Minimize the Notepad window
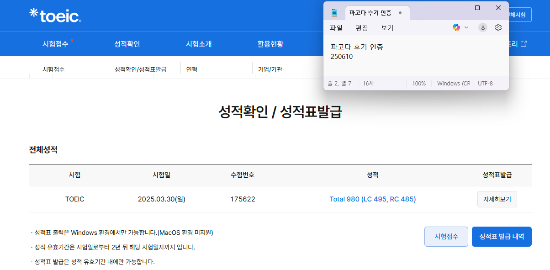The height and width of the screenshot is (270, 550). coord(456,8)
